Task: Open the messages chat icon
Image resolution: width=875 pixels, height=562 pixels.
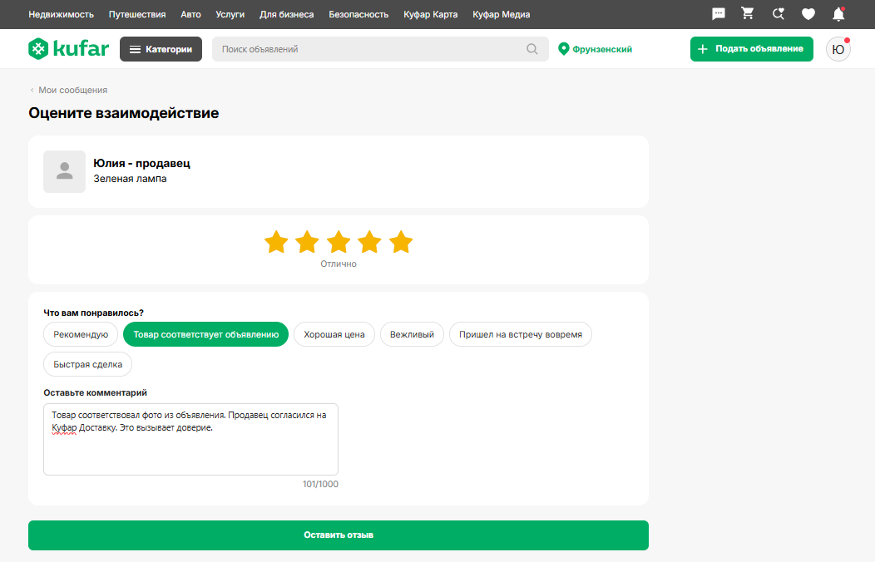Action: [718, 14]
